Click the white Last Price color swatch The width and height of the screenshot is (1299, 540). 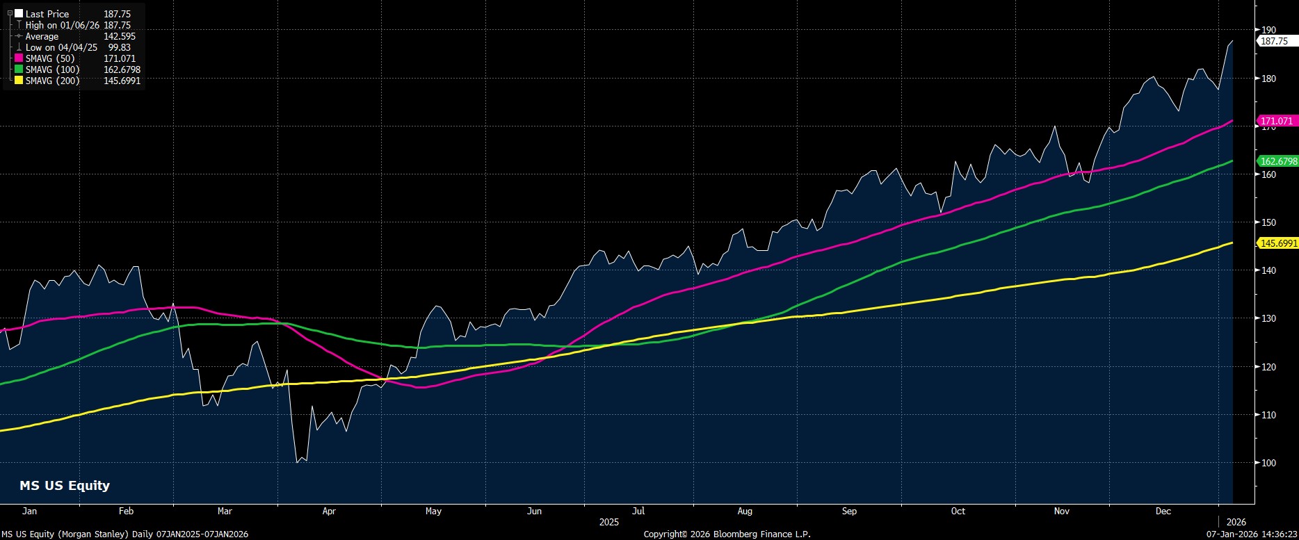pos(19,14)
